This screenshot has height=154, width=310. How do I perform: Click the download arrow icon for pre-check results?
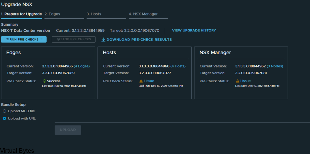104,40
